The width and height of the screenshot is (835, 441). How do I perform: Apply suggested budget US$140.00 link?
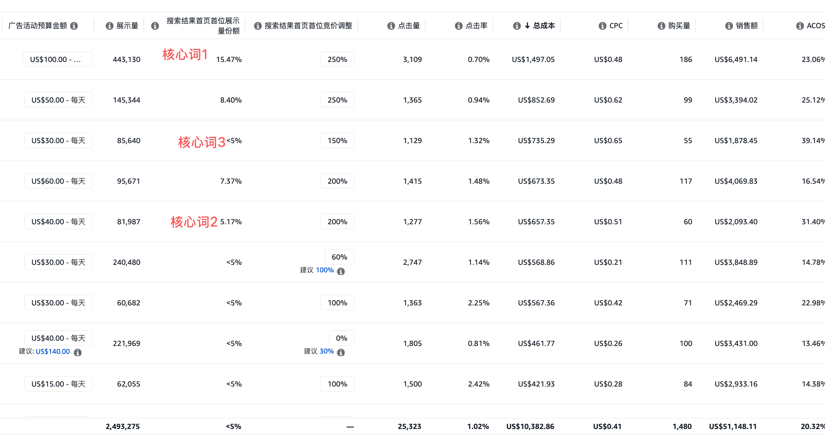tap(53, 352)
